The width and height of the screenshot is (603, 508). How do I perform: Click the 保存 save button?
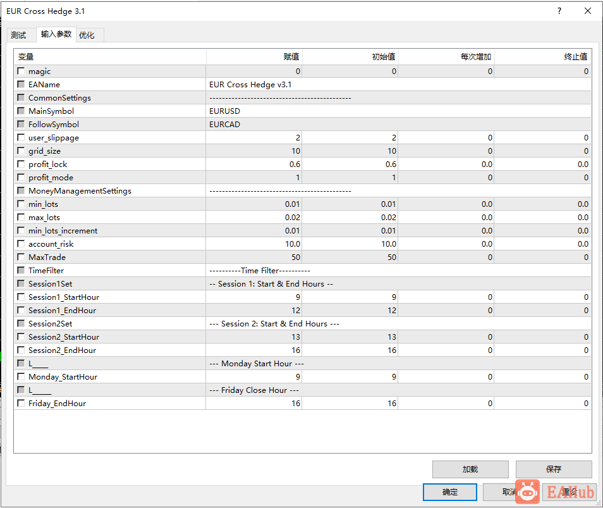[554, 469]
